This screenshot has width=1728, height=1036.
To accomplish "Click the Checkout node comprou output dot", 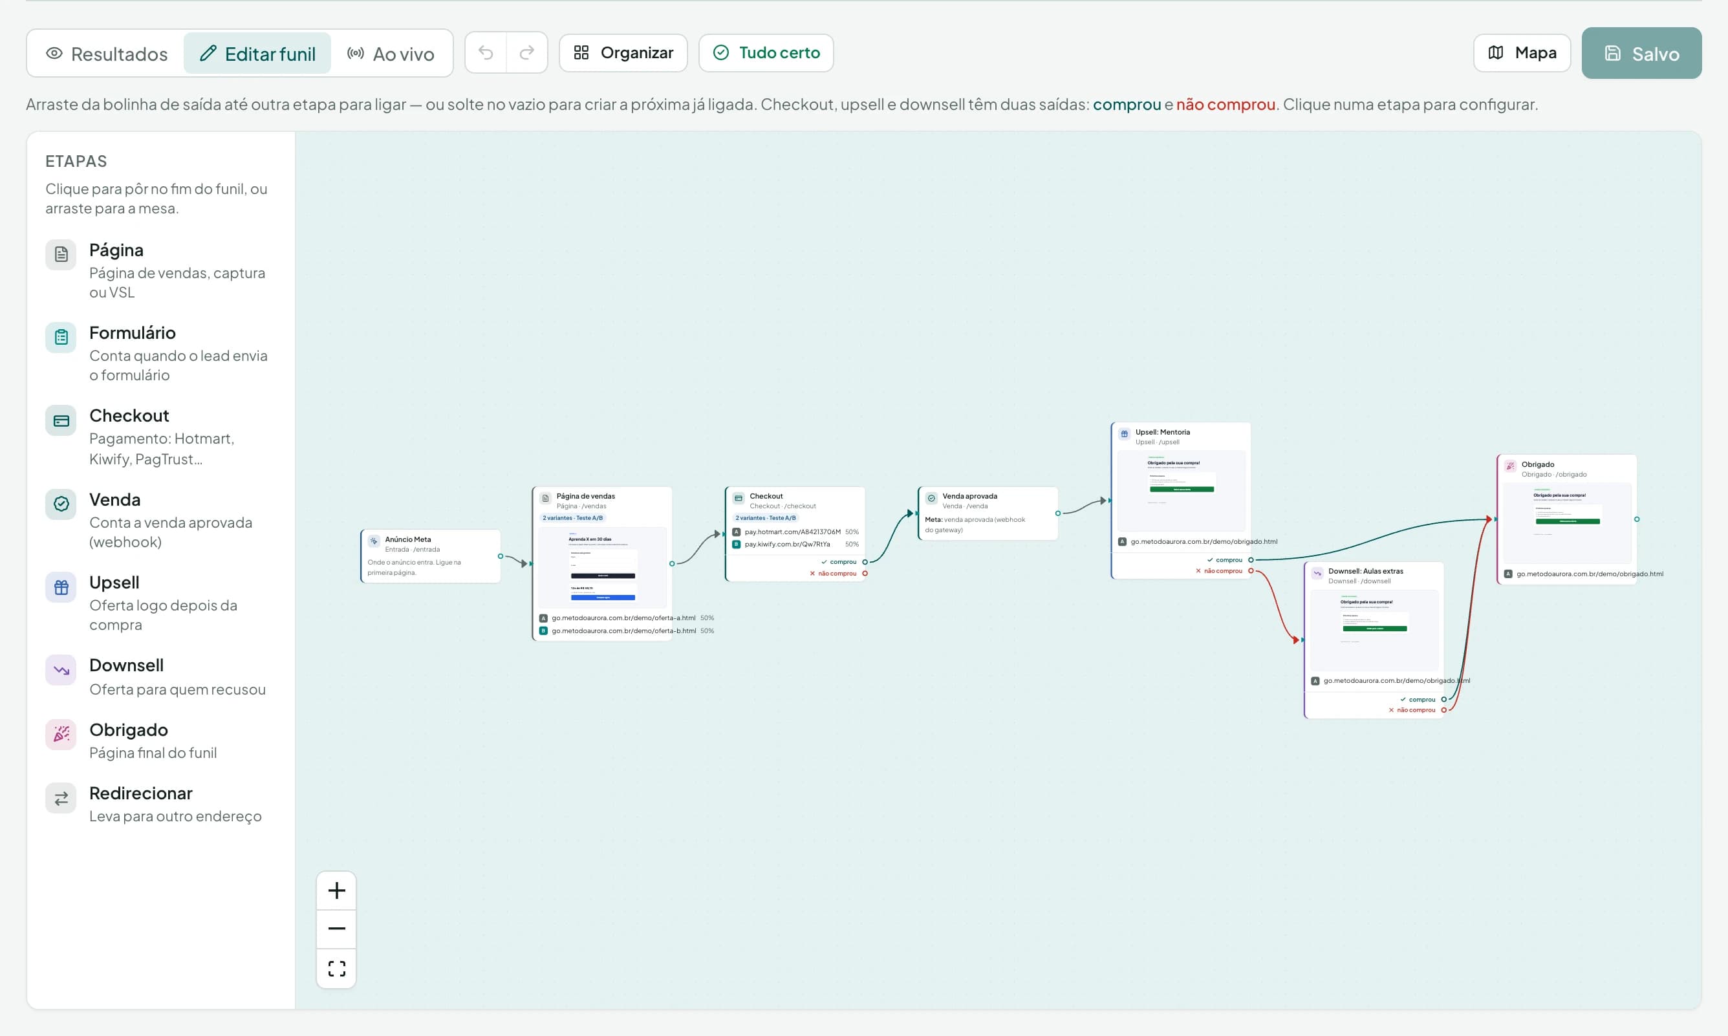I will coord(865,562).
